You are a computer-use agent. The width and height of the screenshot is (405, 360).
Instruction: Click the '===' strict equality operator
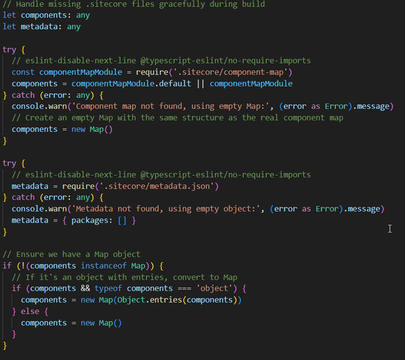coord(184,289)
